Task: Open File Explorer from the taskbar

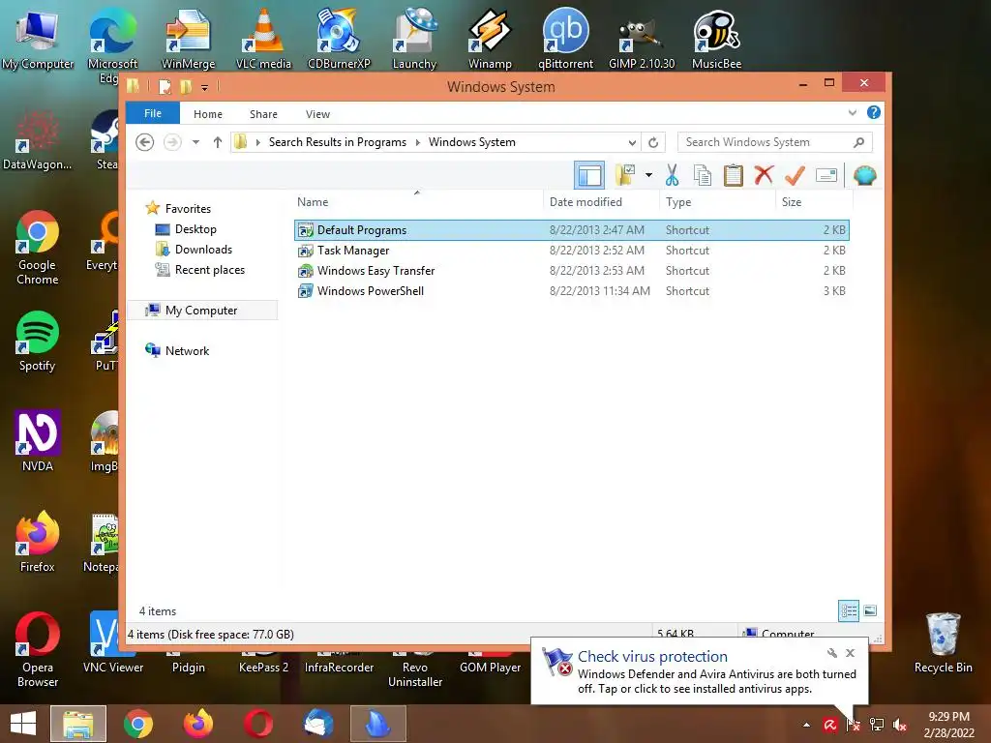Action: [78, 724]
